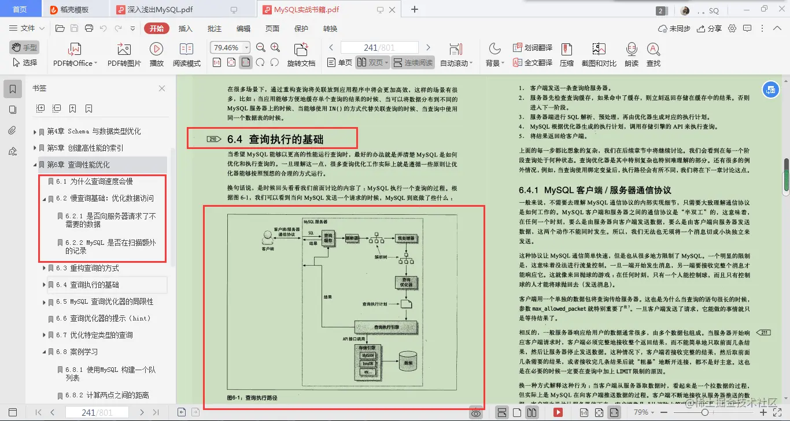Activate the Select tool (选择)
Viewport: 790px width, 421px height.
point(24,62)
